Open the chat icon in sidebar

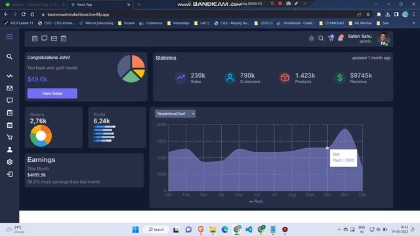(10, 100)
